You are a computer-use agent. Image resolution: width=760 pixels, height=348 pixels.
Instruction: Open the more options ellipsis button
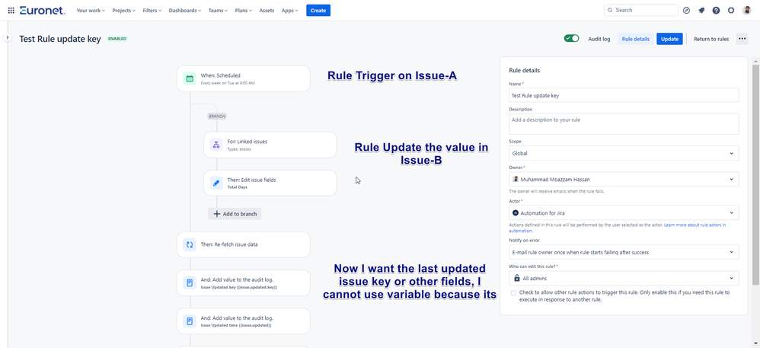click(742, 39)
